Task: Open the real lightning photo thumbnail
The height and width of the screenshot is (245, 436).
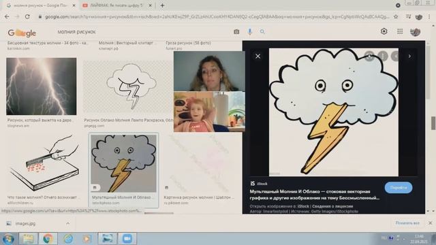Action: coord(41,86)
